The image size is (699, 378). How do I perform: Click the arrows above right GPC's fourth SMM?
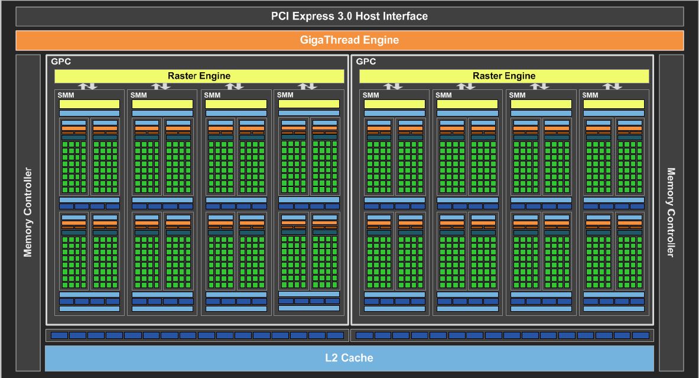tap(612, 86)
